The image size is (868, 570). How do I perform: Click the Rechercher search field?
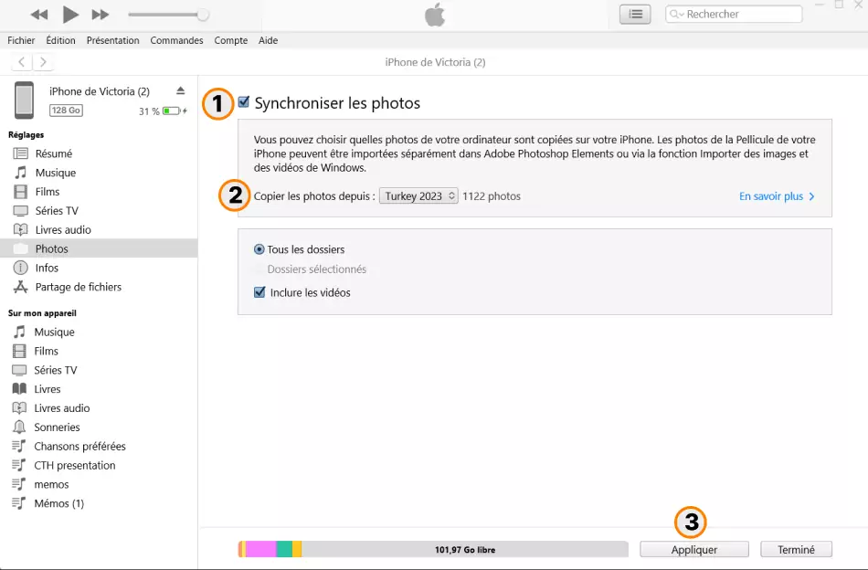tap(734, 15)
